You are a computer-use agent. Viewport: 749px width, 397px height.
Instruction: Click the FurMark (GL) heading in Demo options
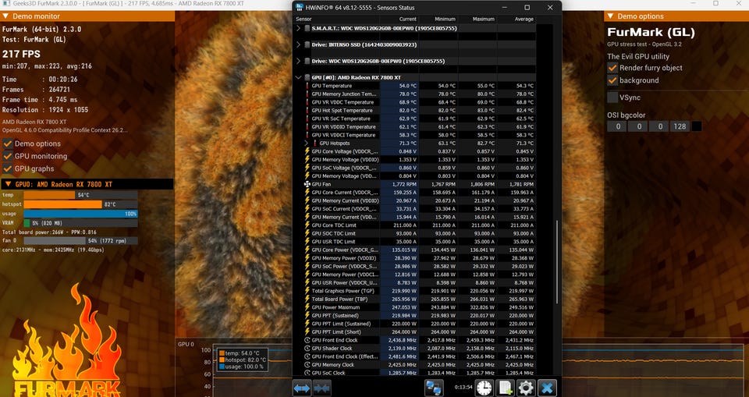[x=651, y=33]
